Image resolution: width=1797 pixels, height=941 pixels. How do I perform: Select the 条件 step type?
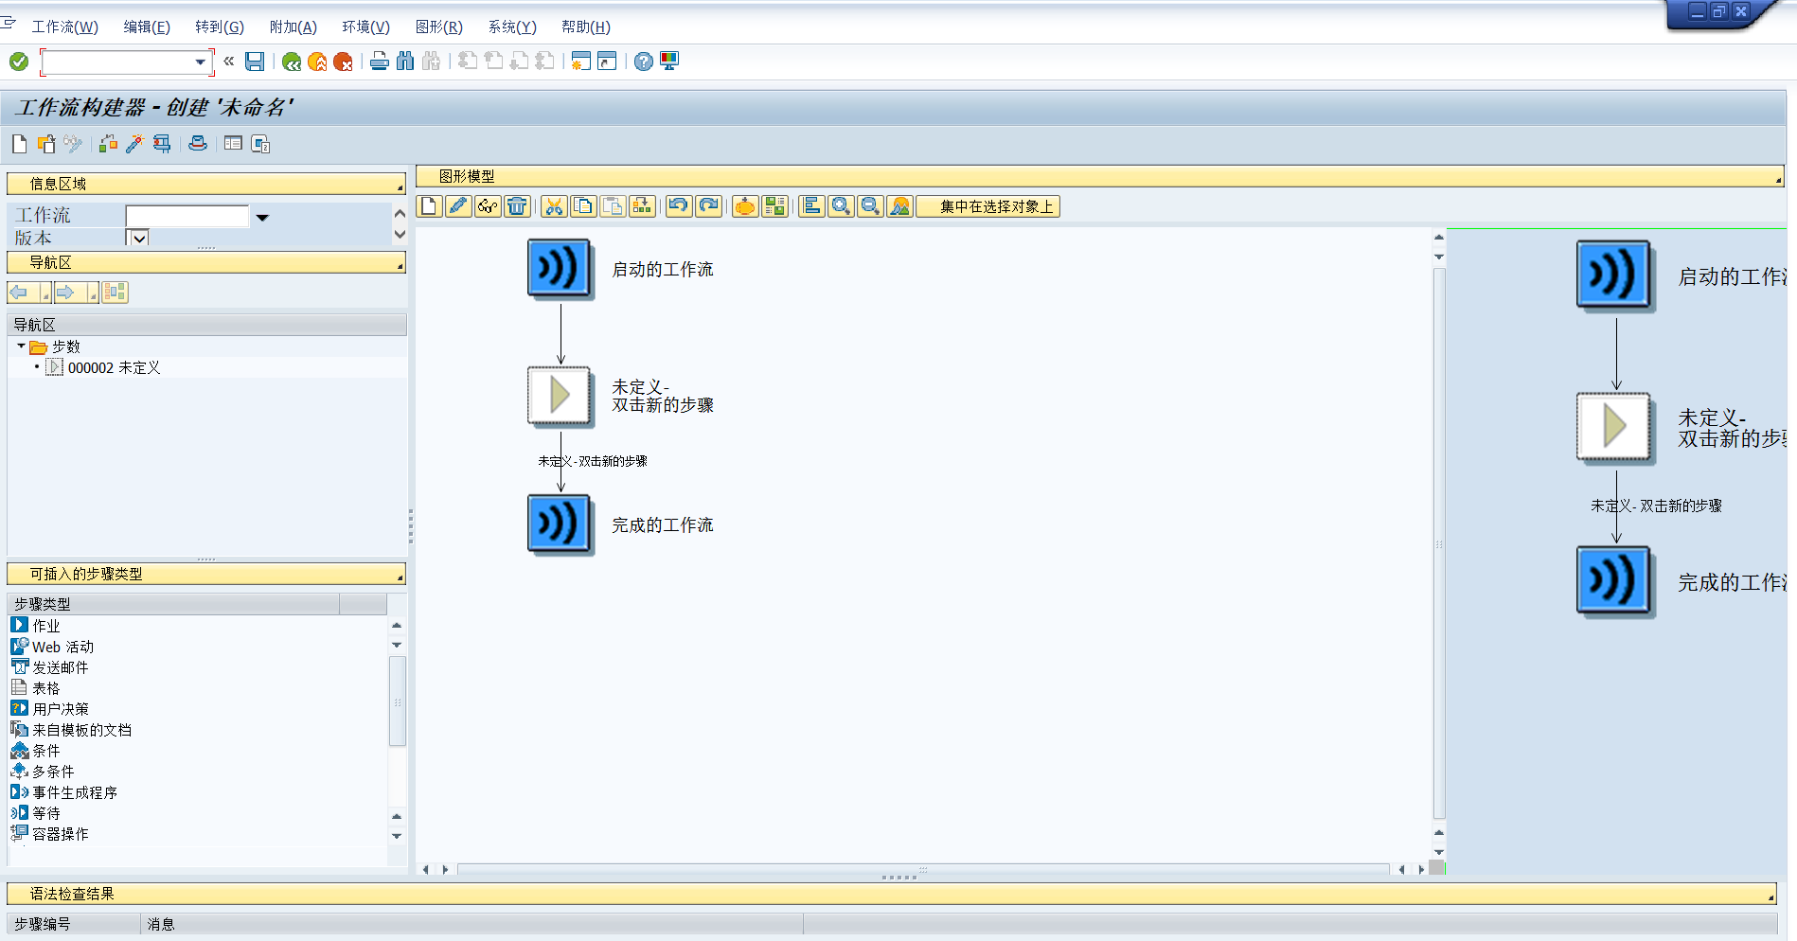click(x=46, y=751)
